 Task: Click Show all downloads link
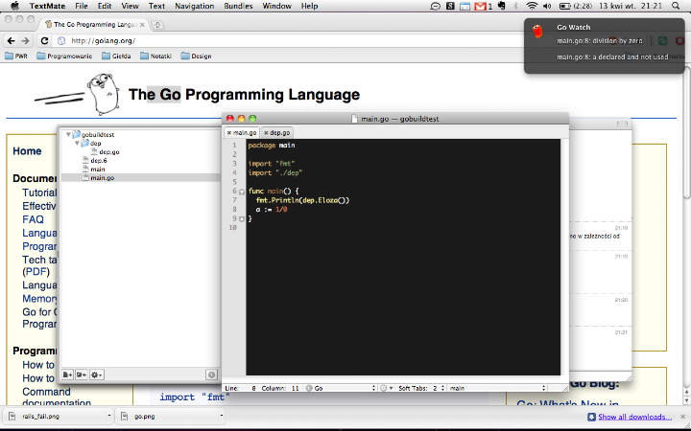[634, 417]
